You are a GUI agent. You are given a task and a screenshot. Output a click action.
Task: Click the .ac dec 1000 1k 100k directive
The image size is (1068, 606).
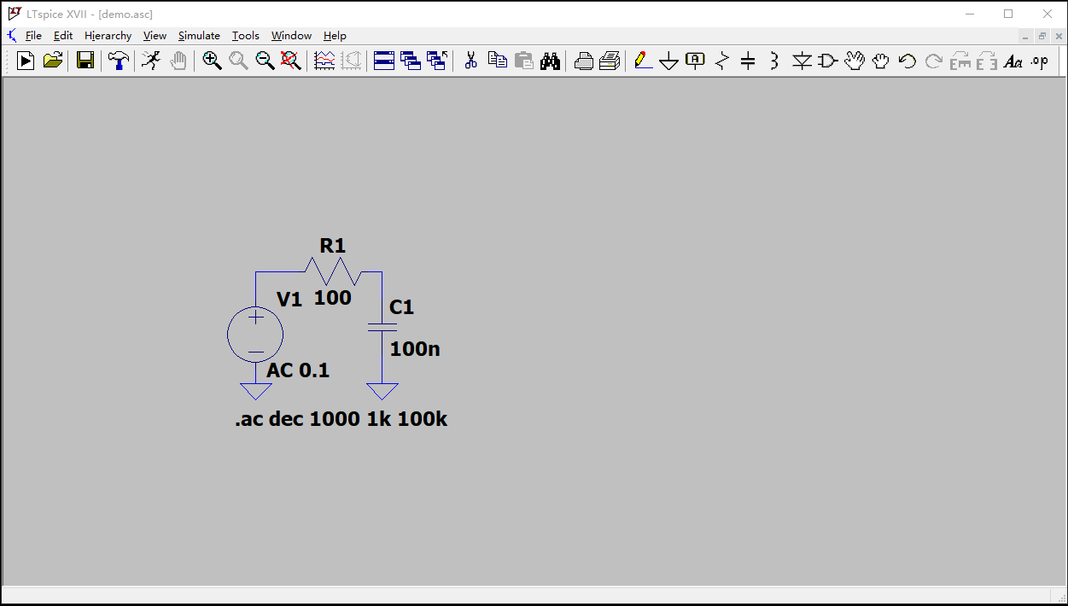pos(341,419)
